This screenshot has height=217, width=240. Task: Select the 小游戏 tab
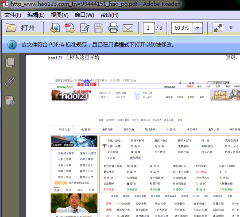(171, 129)
